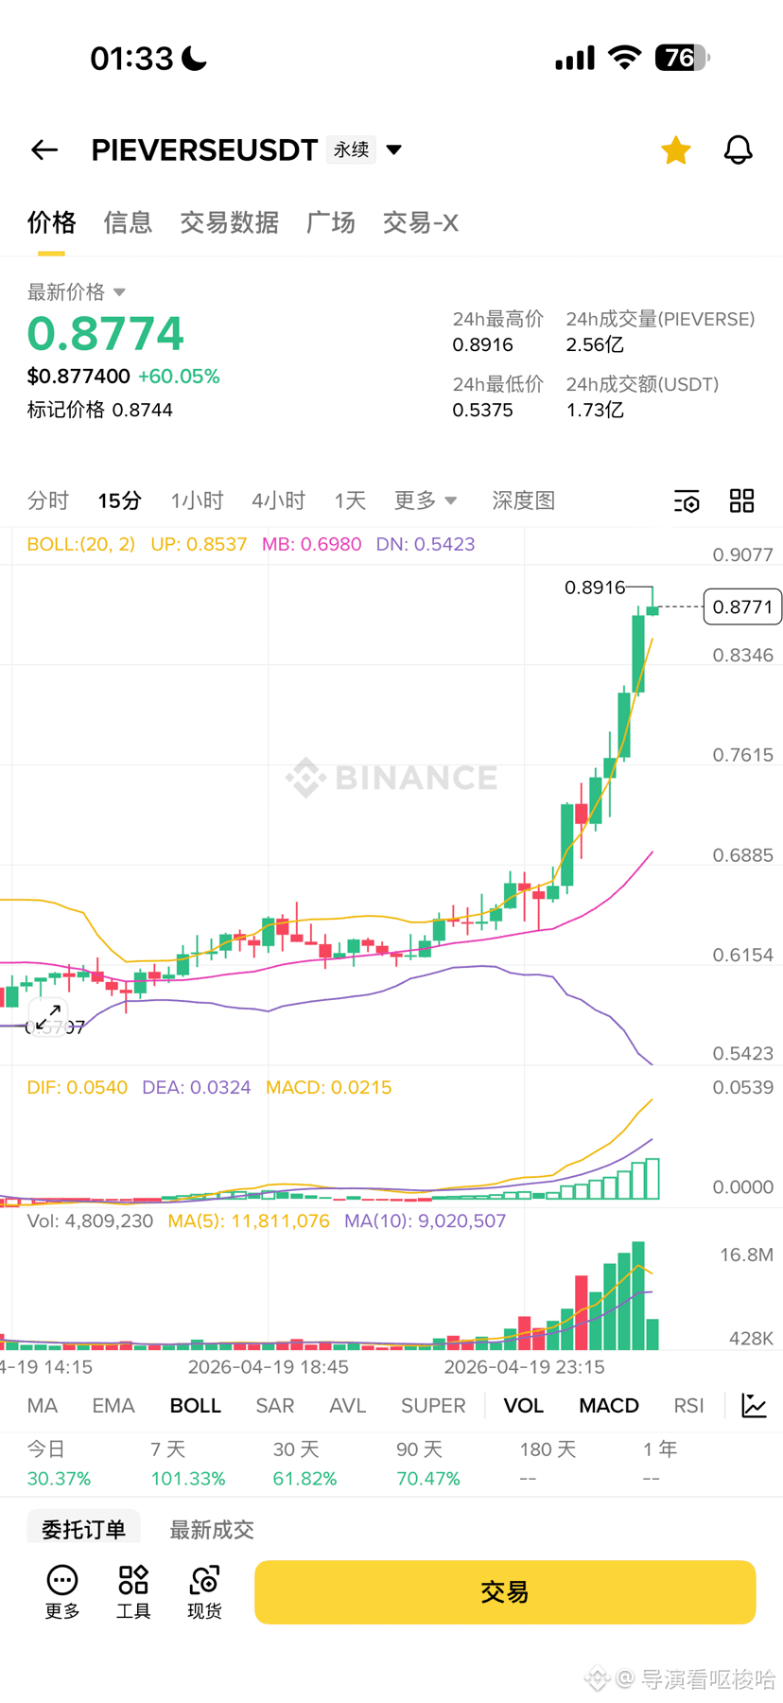Click the MA(5): 11,811,076 volume legend
This screenshot has width=783, height=1703.
pyautogui.click(x=249, y=1220)
